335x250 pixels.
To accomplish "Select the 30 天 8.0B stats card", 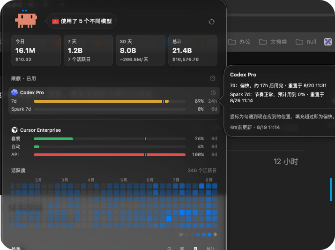I will point(141,50).
